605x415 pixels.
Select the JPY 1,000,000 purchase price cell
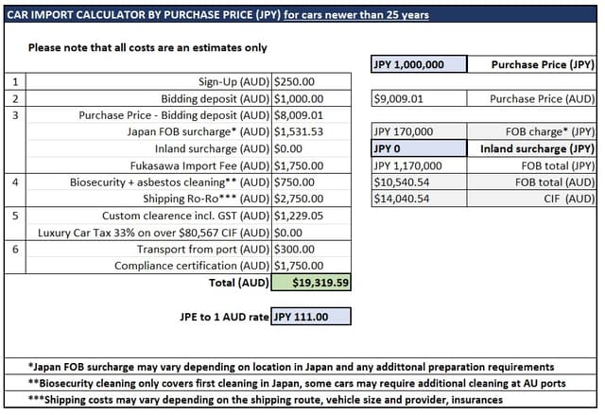419,64
